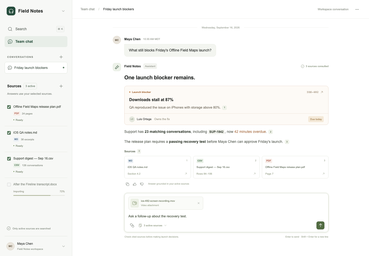Image resolution: width=369 pixels, height=256 pixels.
Task: Expand the Maya Chen account menu chevron
Action: click(x=64, y=246)
